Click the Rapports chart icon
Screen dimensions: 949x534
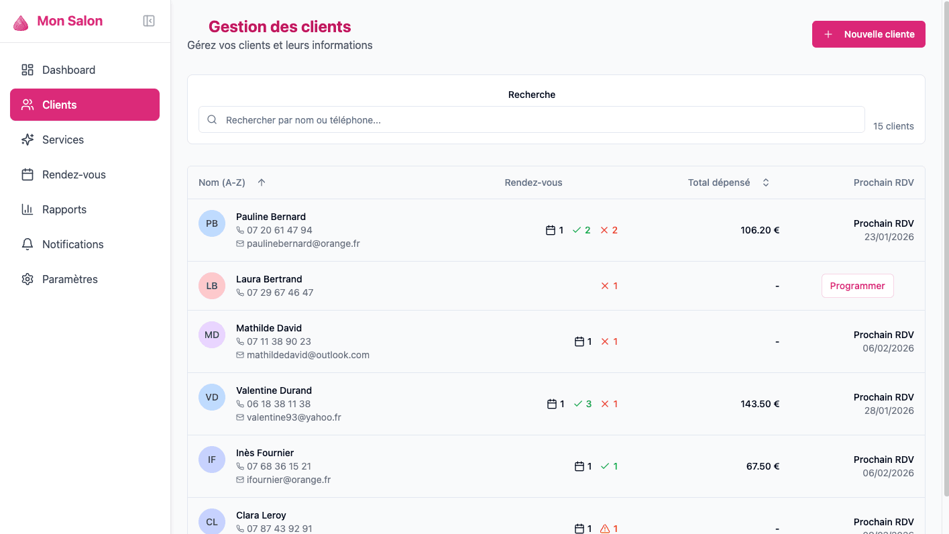pos(27,209)
